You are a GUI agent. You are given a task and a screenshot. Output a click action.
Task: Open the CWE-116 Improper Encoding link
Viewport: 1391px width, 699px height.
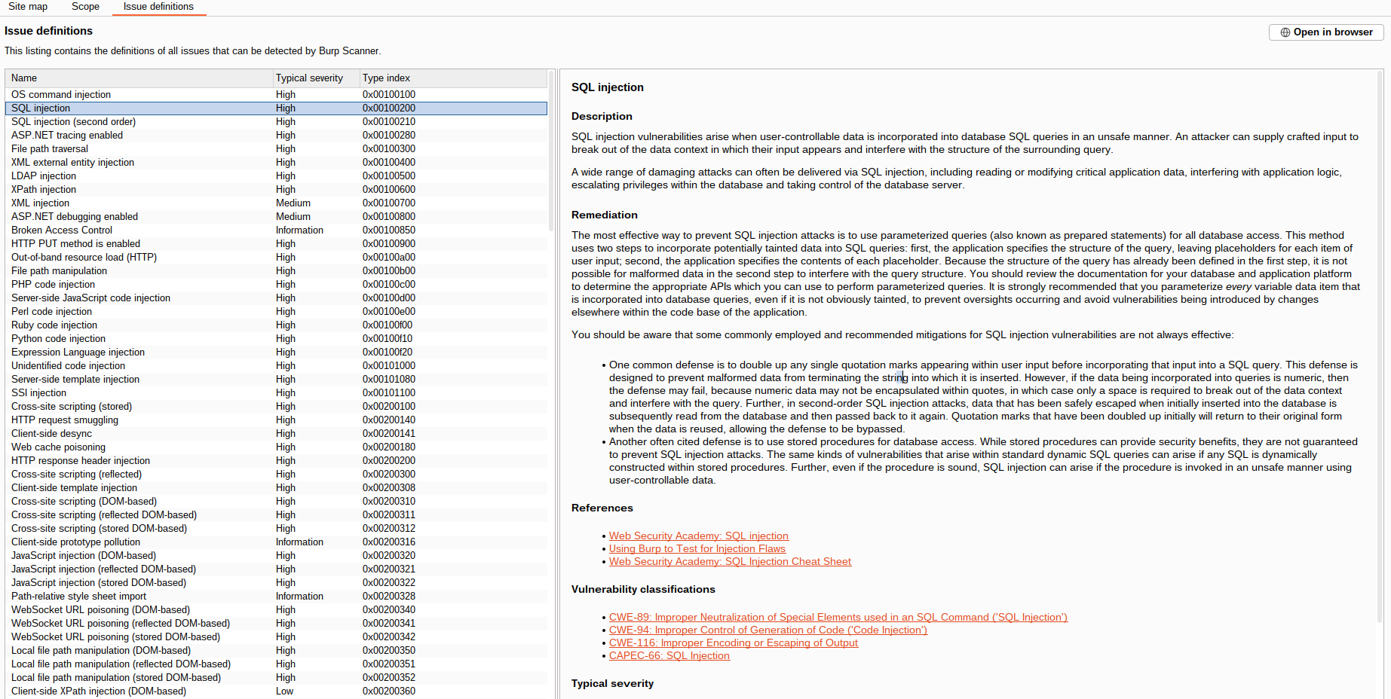(x=733, y=643)
